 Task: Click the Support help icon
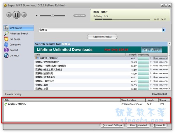click(x=6, y=50)
